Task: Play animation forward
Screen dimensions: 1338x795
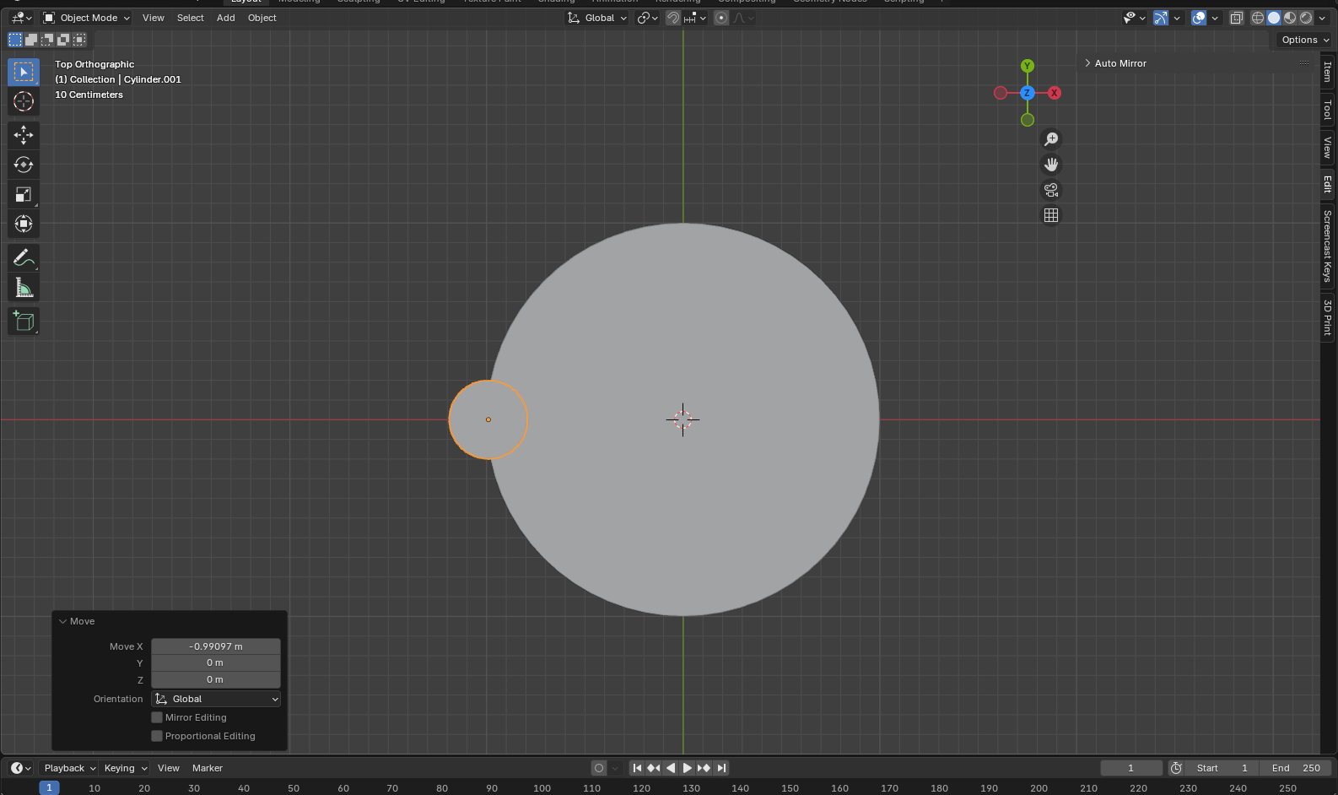Action: (688, 768)
